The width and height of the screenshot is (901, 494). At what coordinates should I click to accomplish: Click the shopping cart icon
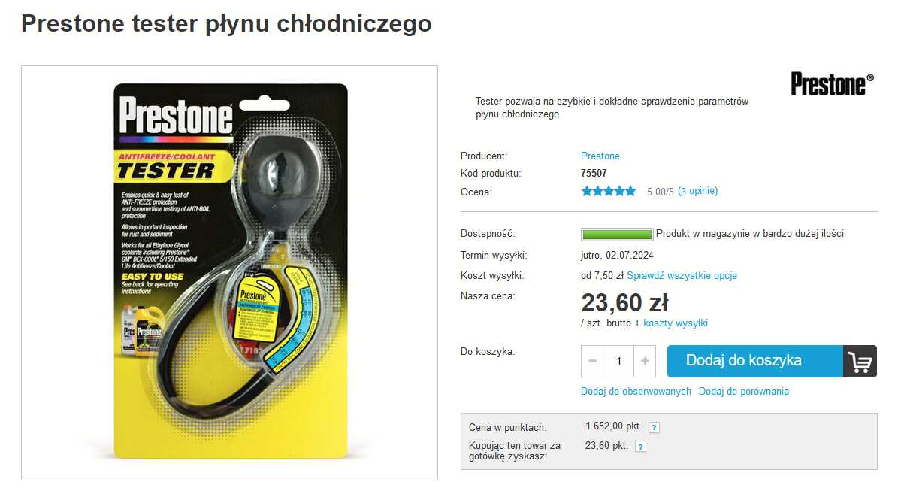(860, 361)
